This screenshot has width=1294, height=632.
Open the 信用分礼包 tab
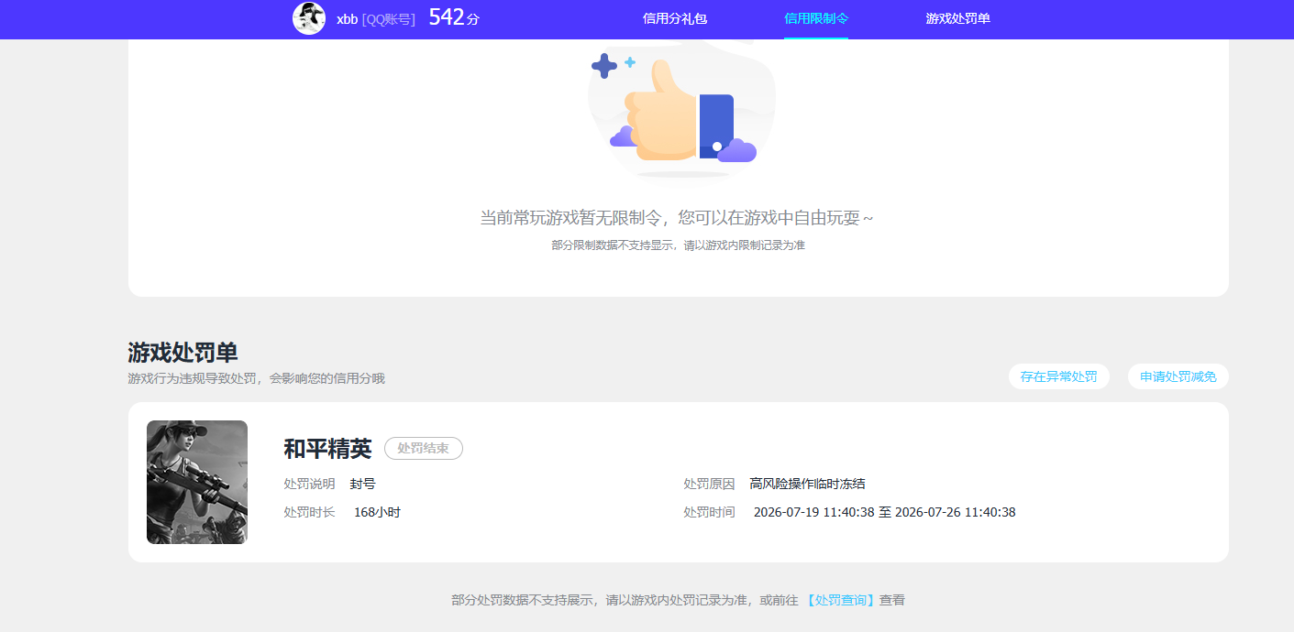[x=675, y=18]
